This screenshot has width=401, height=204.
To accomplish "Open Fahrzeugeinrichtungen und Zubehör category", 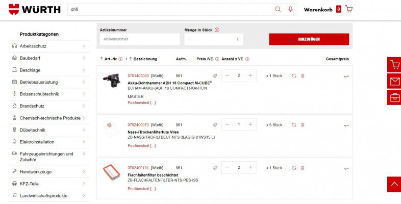I will [49, 157].
